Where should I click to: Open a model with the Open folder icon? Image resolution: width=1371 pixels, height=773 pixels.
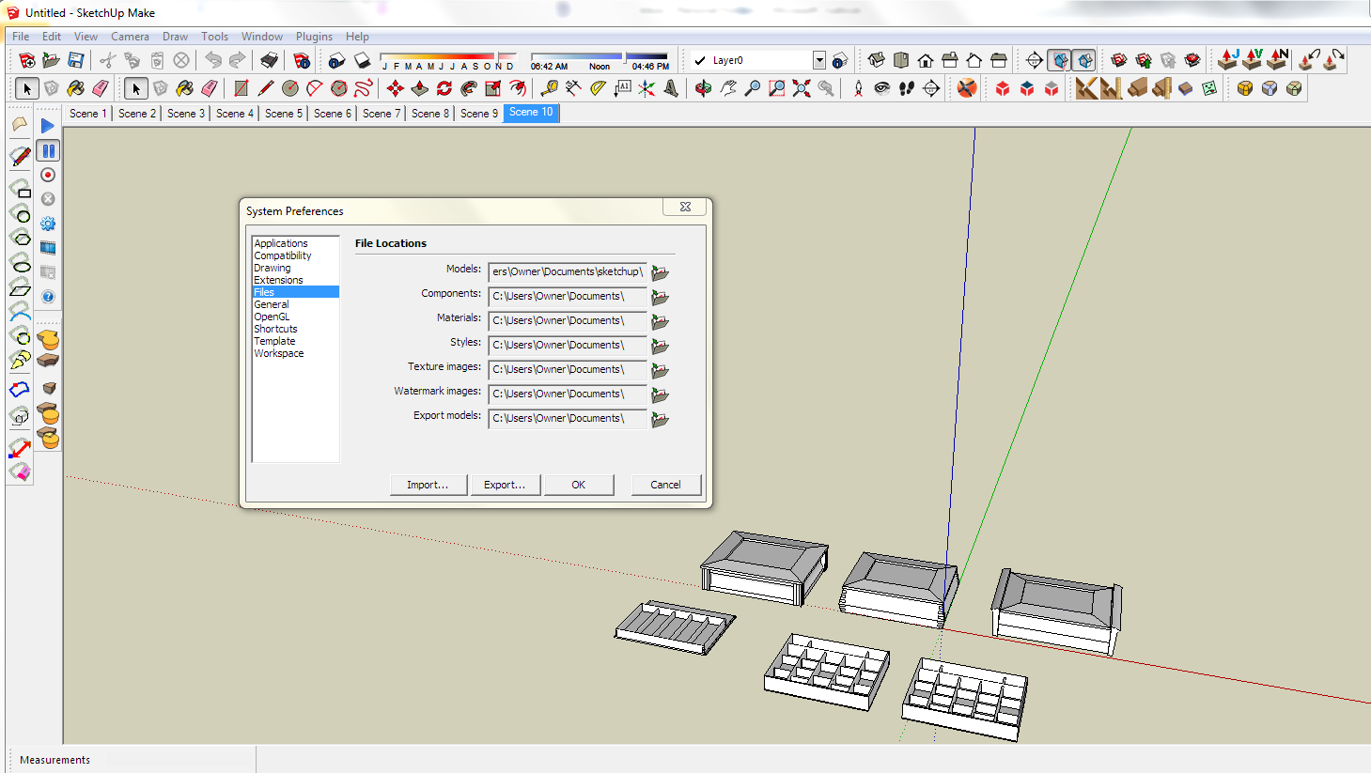pyautogui.click(x=52, y=60)
